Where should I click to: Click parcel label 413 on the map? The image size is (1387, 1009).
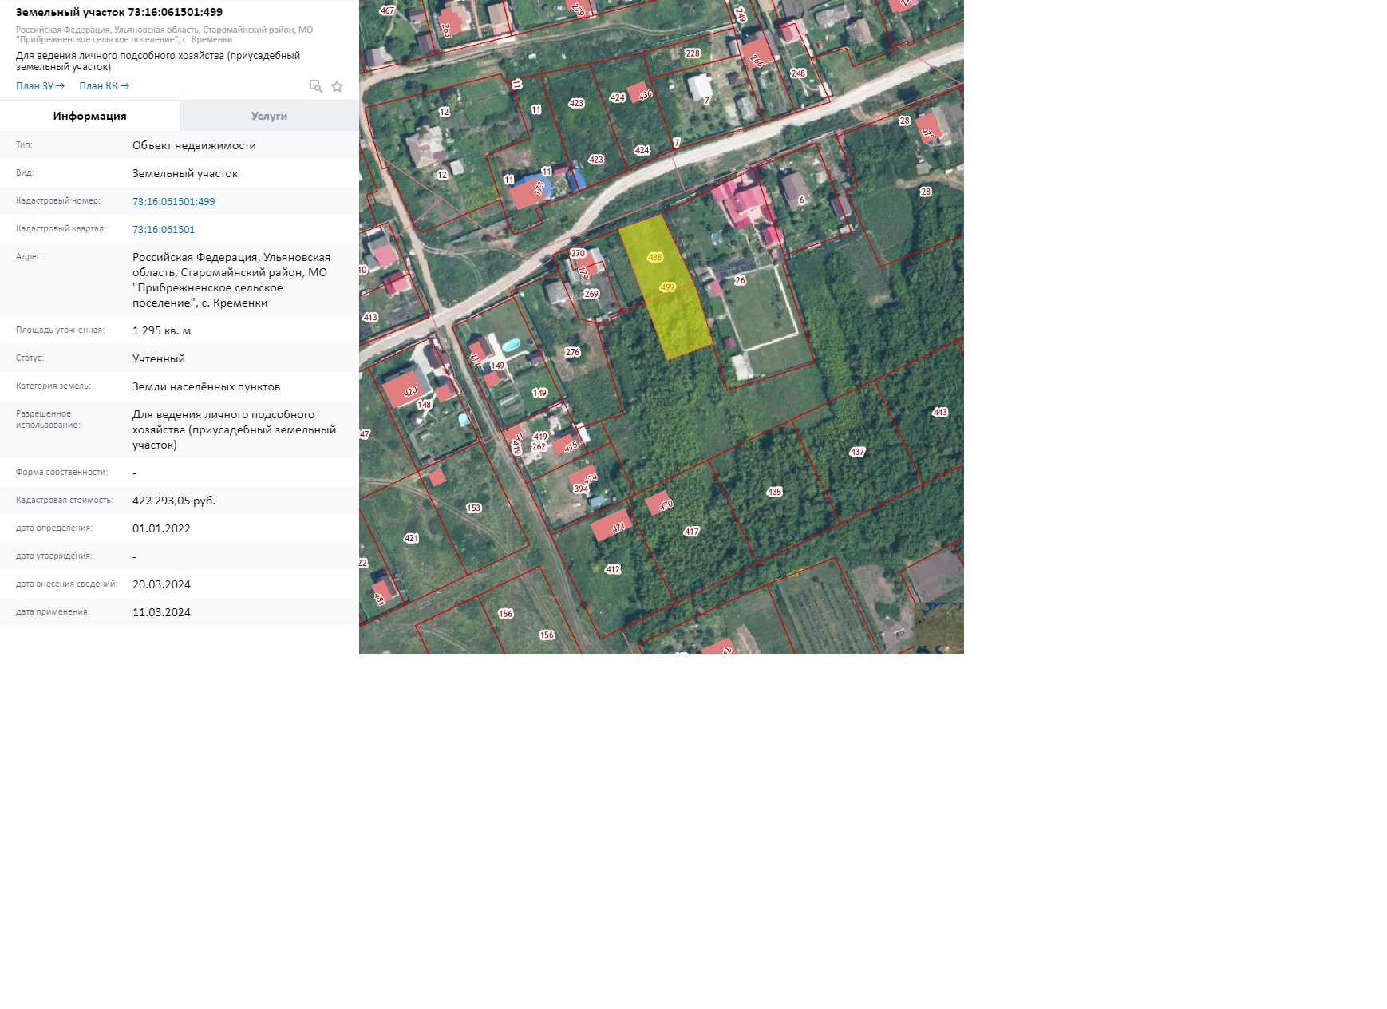click(370, 317)
